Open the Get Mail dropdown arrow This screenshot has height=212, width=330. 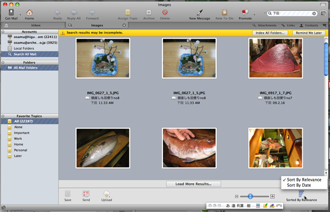[x=20, y=14]
